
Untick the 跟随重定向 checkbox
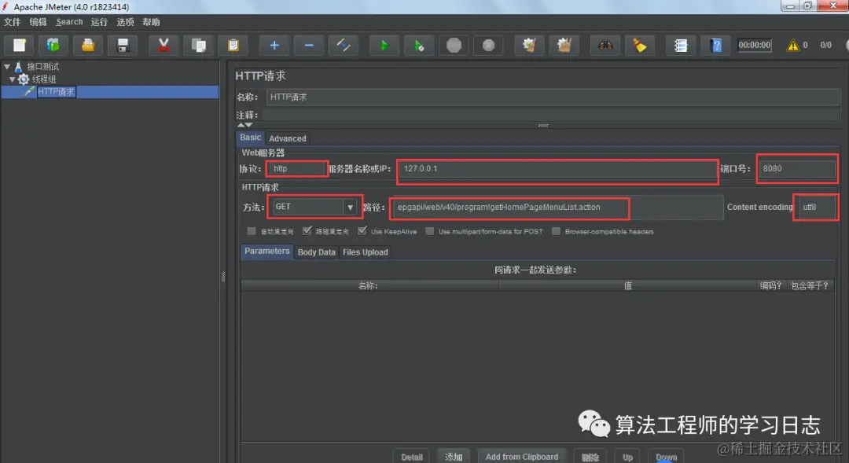307,231
